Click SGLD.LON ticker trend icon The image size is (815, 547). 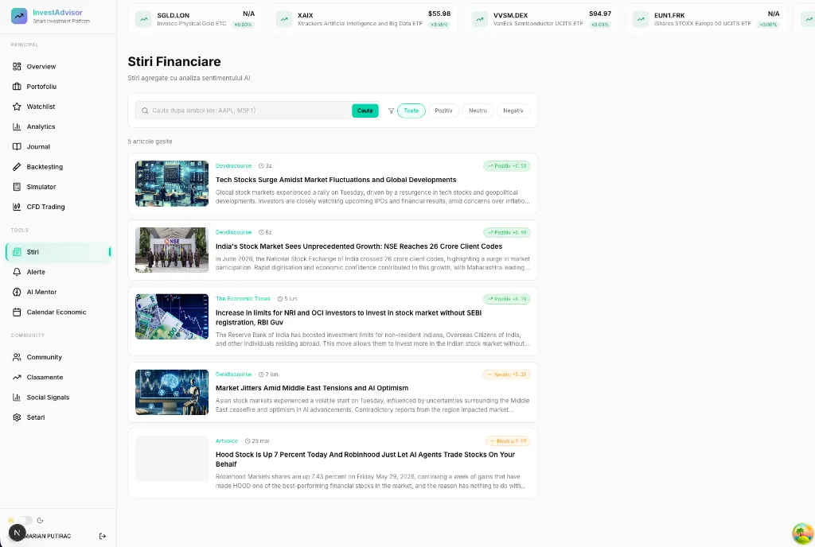click(x=143, y=19)
